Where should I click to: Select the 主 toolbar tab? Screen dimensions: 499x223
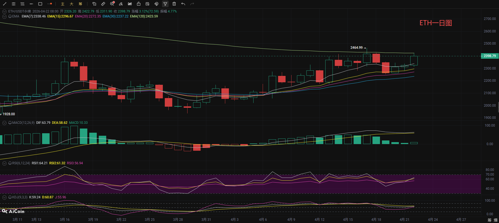(63, 4)
